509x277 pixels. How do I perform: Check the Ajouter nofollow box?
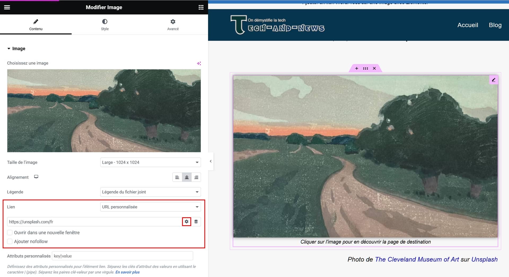click(10, 241)
